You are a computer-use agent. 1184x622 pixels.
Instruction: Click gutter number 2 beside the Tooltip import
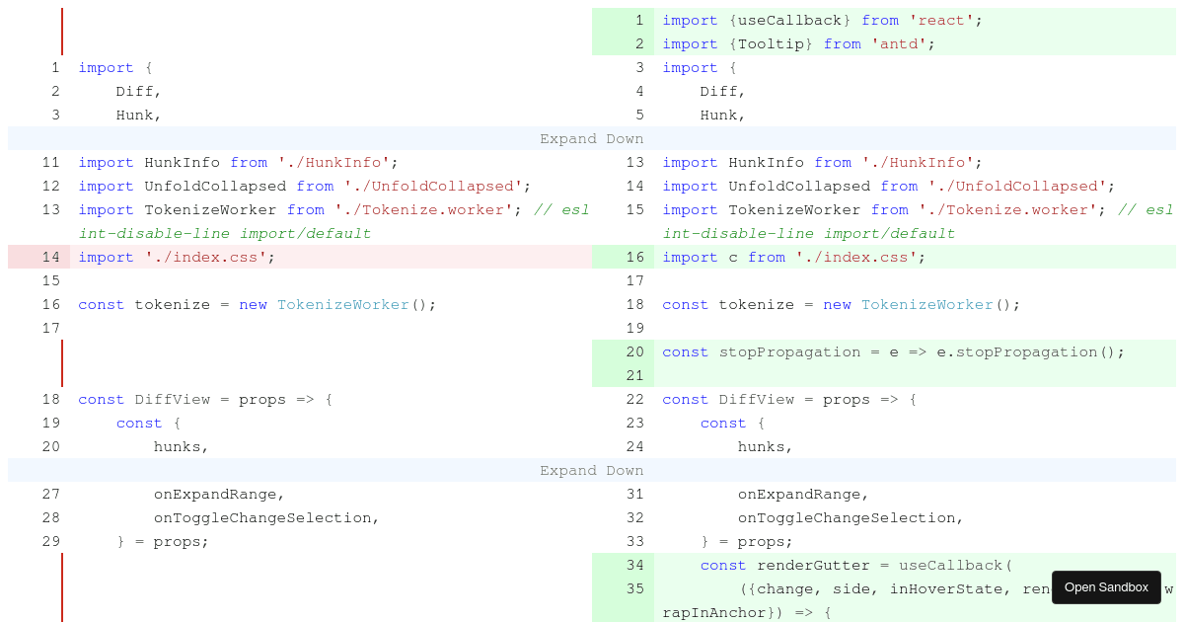[638, 43]
